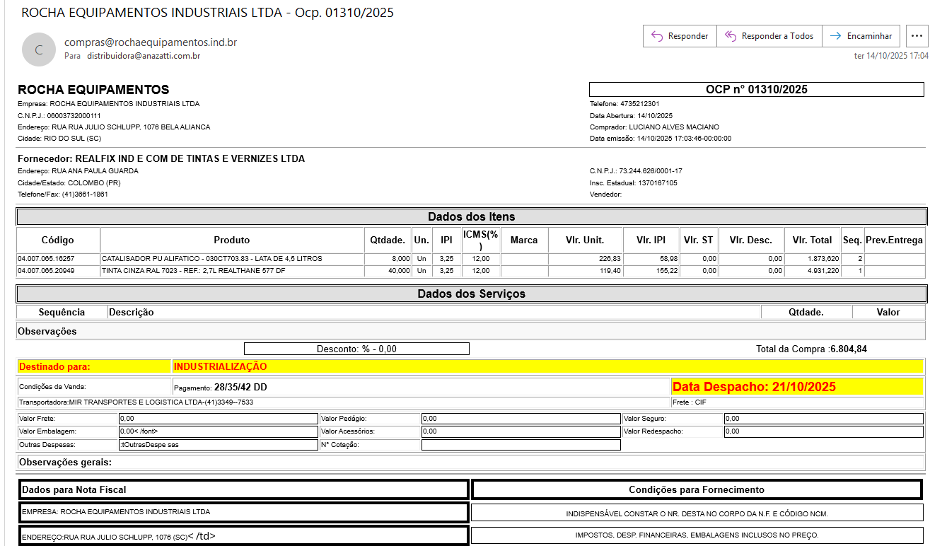Click the Nº Cotação input field
Viewport: 930px width, 546px height.
pos(521,445)
